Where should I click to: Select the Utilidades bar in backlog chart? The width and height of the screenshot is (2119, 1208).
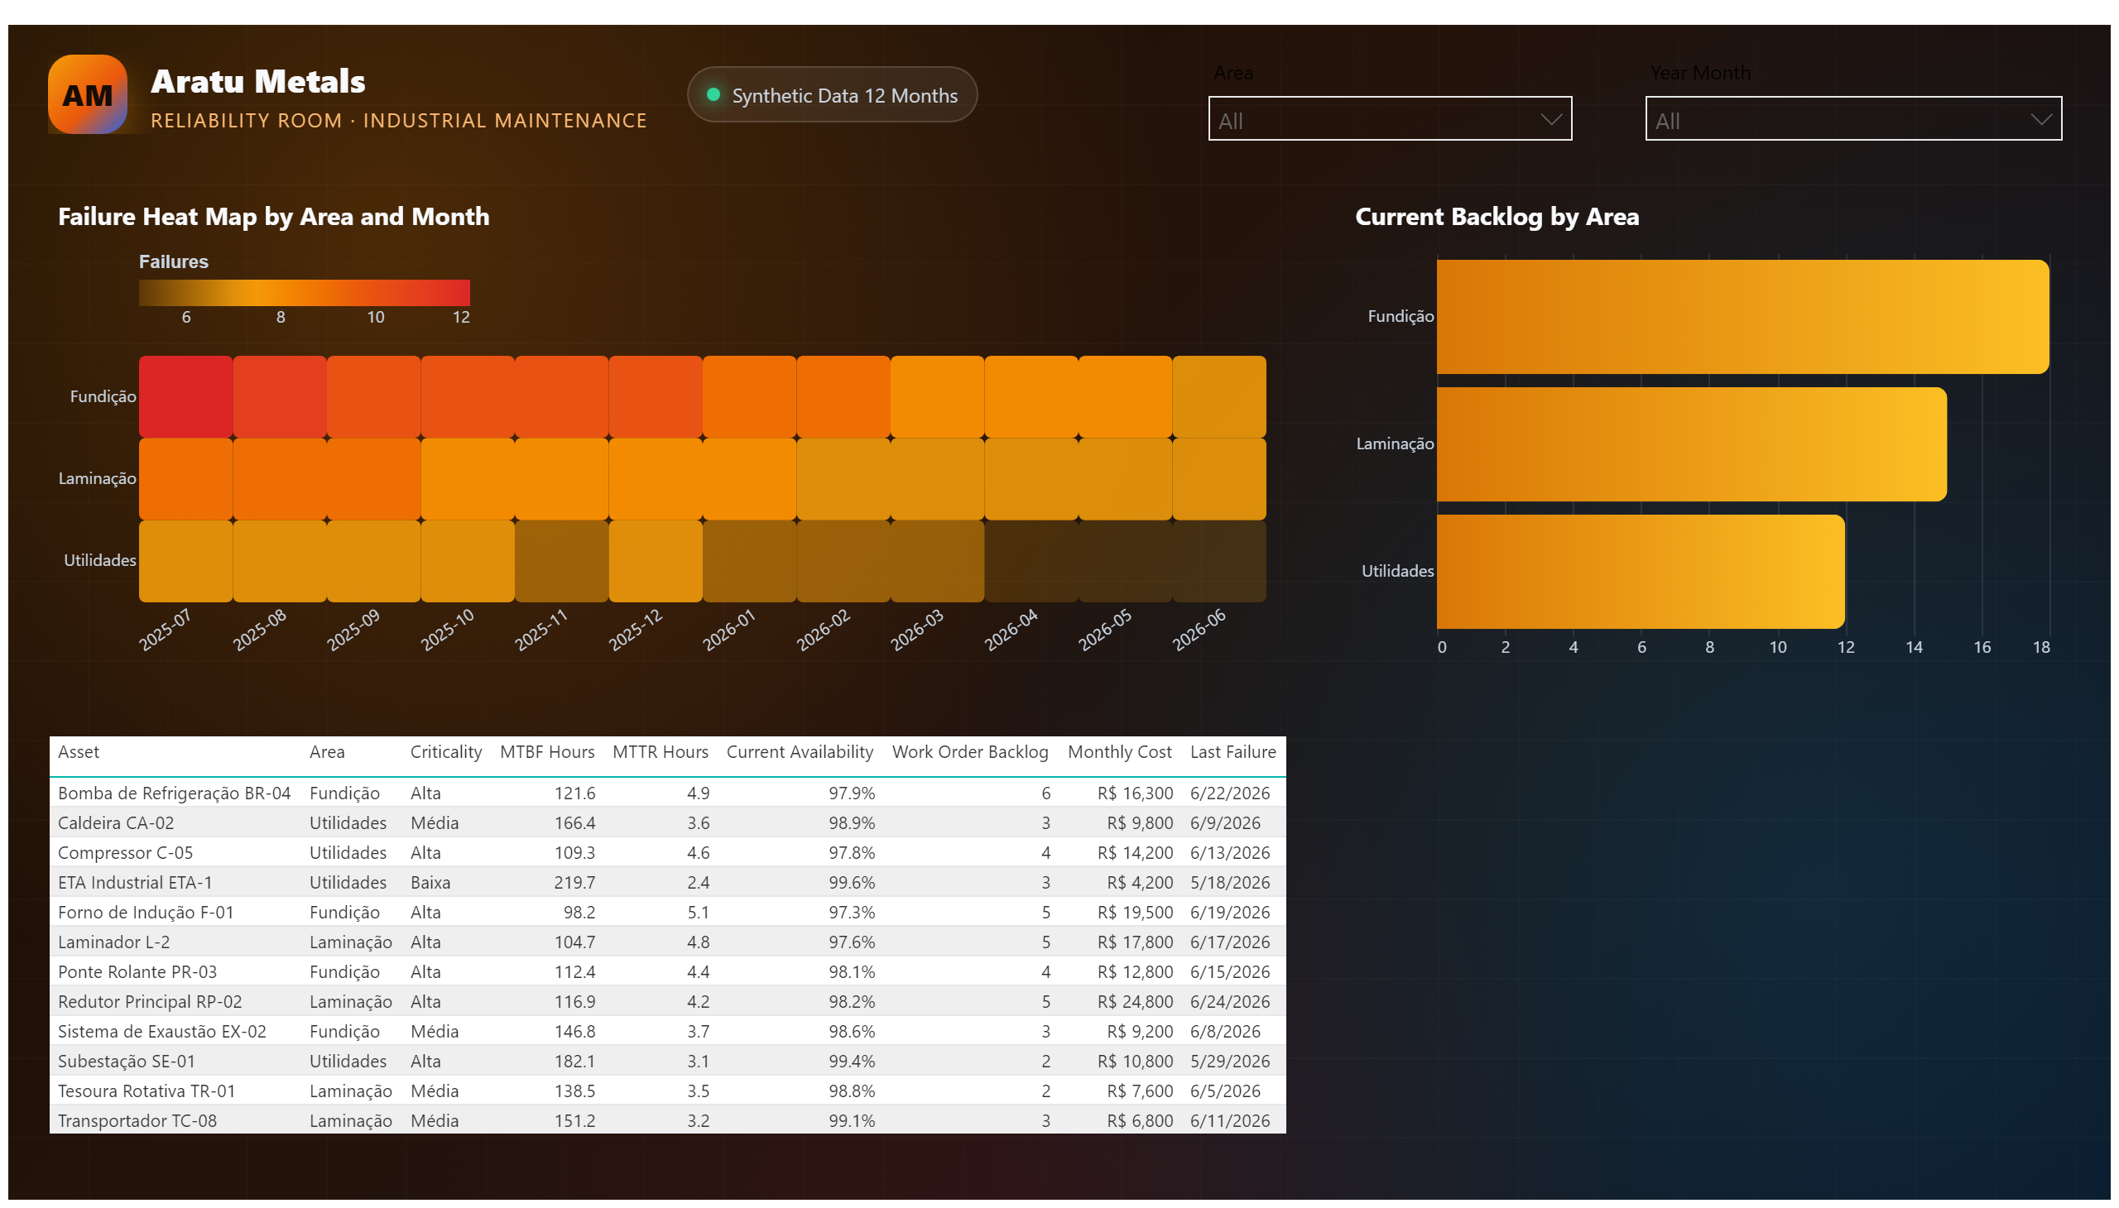(x=1640, y=572)
